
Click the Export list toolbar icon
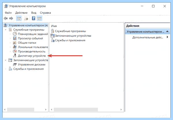point(26,18)
